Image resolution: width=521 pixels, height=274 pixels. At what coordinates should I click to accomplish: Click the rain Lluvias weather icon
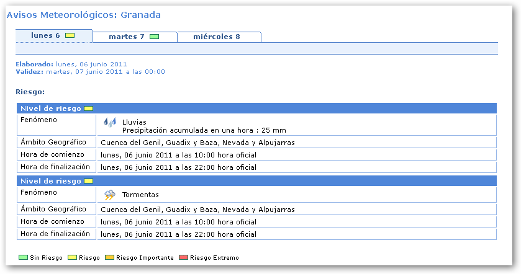tap(110, 123)
